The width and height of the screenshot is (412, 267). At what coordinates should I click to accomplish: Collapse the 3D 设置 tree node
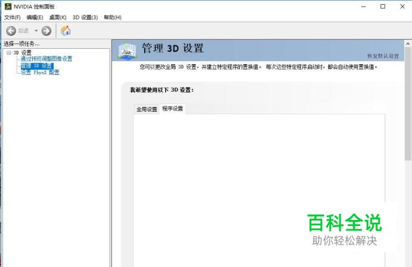pos(9,53)
